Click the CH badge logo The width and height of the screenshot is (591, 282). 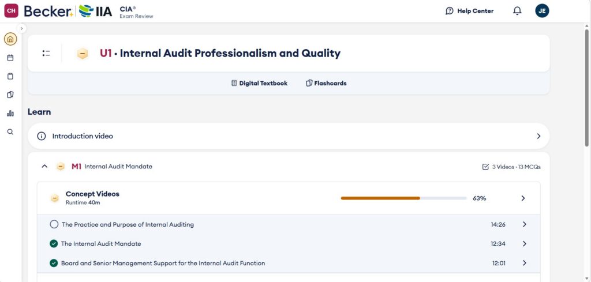12,10
